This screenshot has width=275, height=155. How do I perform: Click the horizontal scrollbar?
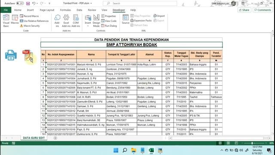(x=217, y=138)
